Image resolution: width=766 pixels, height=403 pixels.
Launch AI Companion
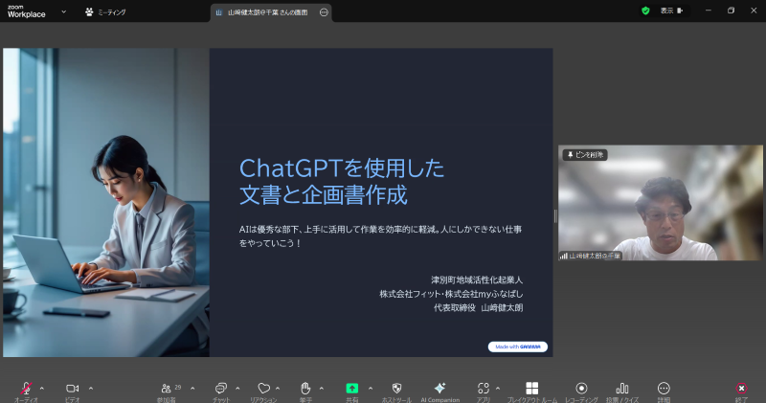tap(439, 388)
